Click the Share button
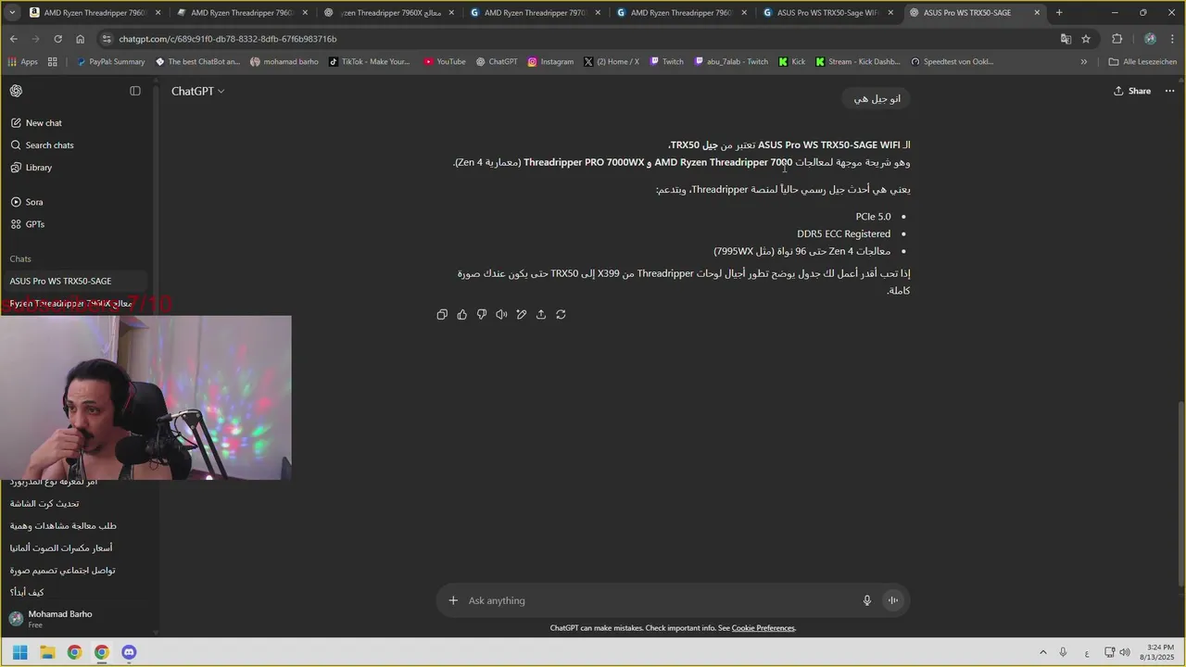Viewport: 1186px width, 667px height. pos(1132,91)
